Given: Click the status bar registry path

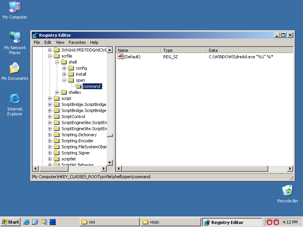Looking at the screenshot, I should coord(91,177).
